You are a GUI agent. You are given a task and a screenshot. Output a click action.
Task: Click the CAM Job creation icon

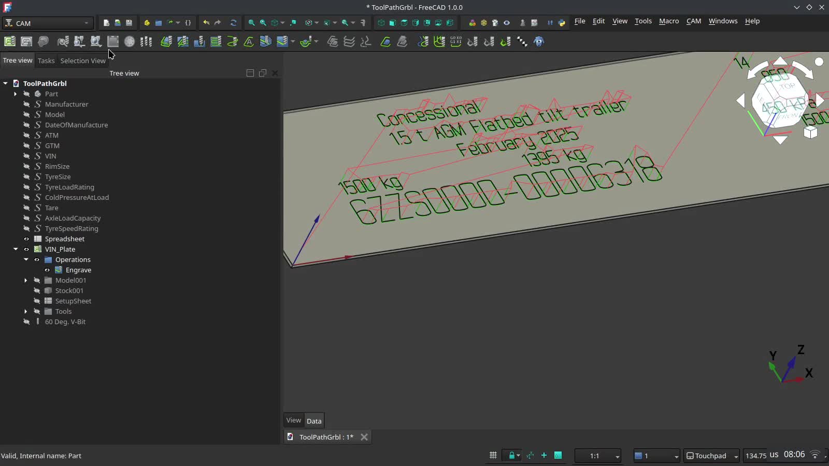[x=9, y=41]
